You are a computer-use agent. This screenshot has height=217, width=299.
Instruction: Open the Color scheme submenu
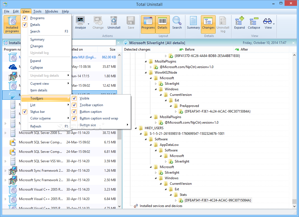point(46,118)
